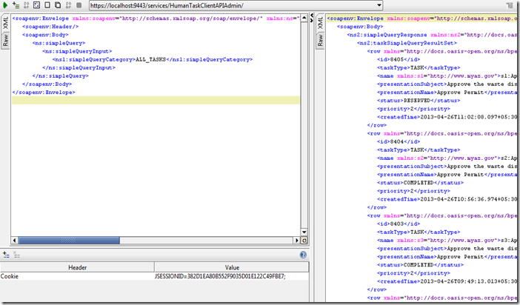This screenshot has width=520, height=305.
Task: Click the <ns2:taskSimpleQueryResultSet> tag
Action: (407, 43)
